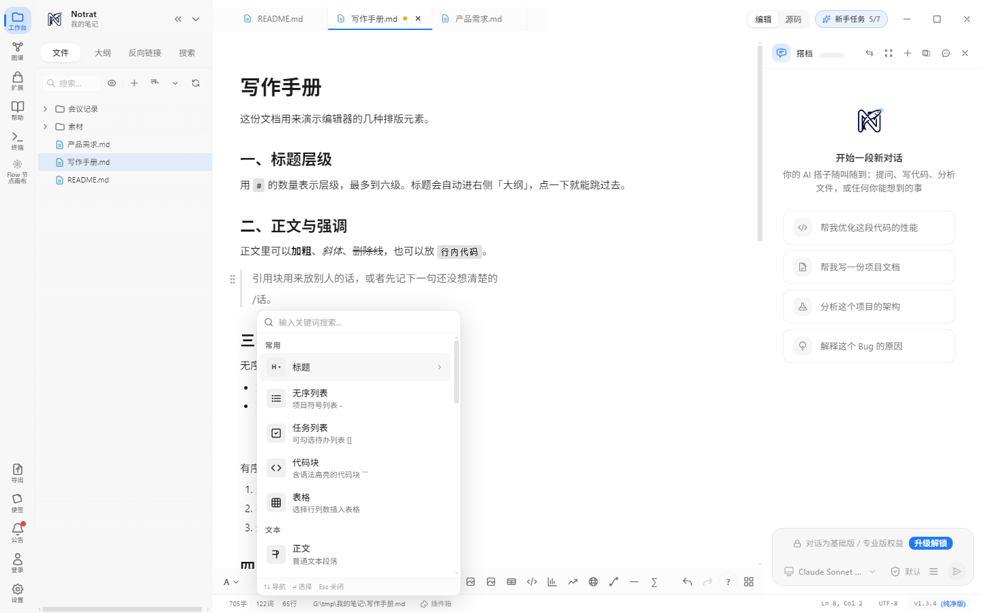Open chat history bubble icon in 搭档 panel
The height and width of the screenshot is (613, 982).
coord(946,53)
